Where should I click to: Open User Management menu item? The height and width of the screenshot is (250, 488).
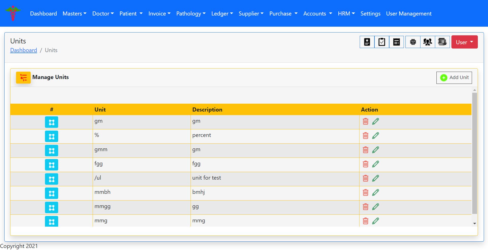(x=408, y=14)
